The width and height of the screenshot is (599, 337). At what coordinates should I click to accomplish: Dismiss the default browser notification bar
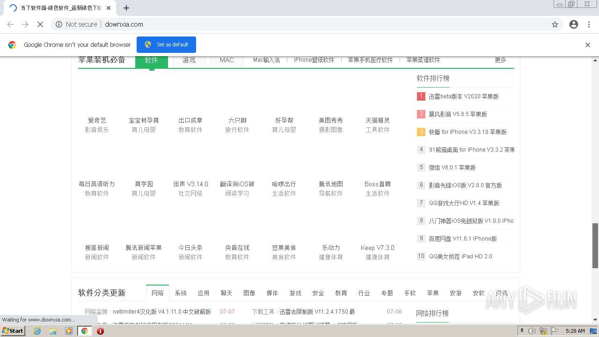[x=588, y=45]
